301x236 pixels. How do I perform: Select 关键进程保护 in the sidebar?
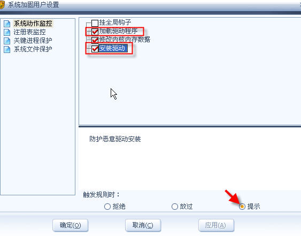[33, 40]
